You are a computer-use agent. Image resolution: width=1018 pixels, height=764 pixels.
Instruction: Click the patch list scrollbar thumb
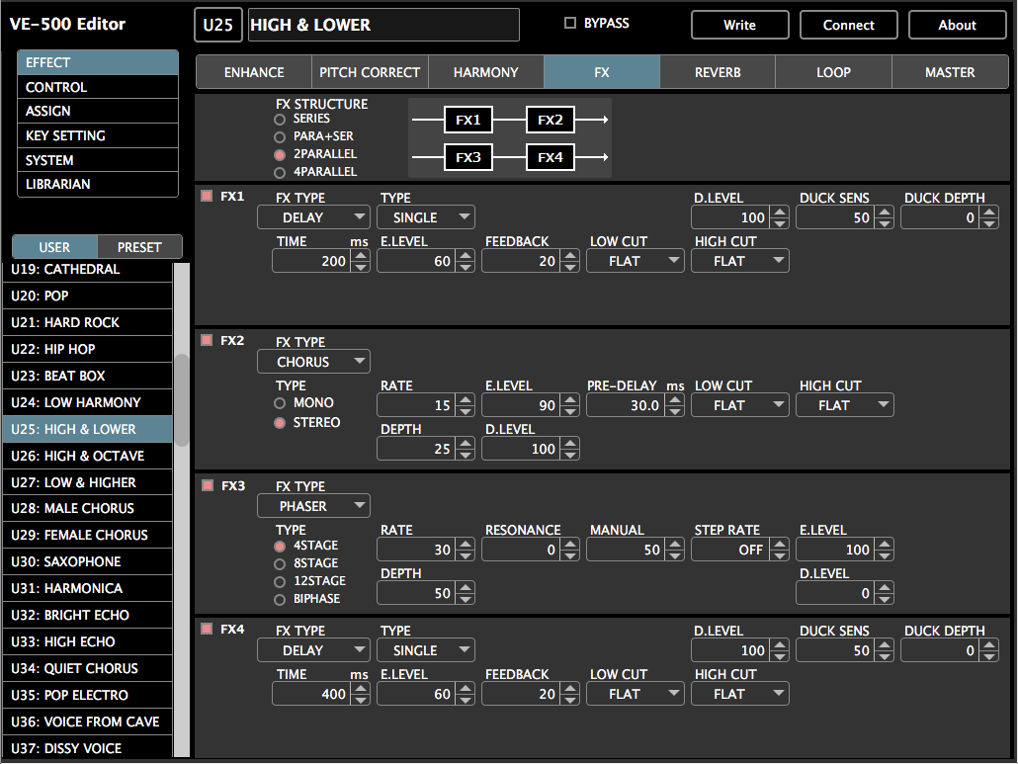pos(182,400)
